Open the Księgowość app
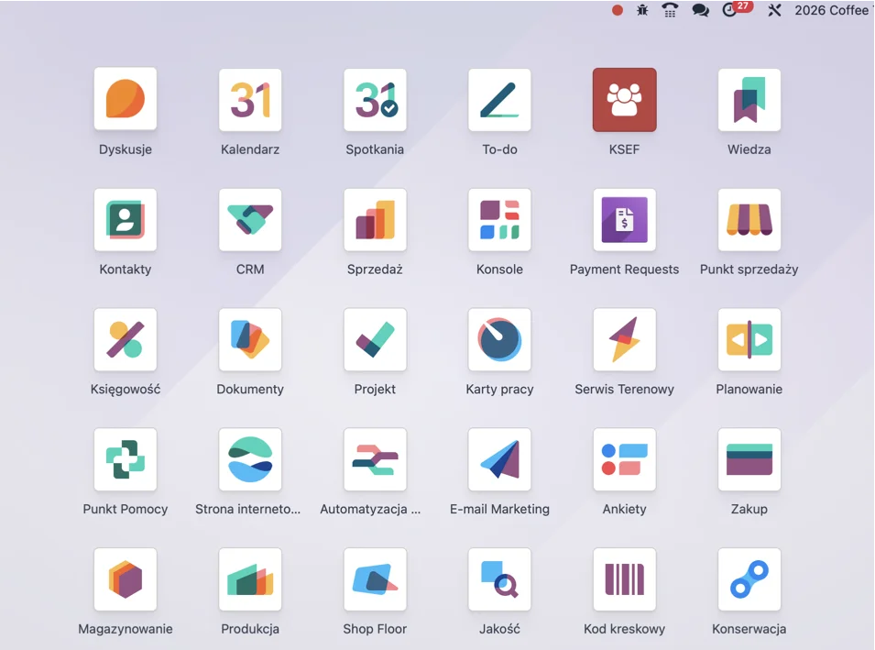875x650 pixels. coord(125,339)
